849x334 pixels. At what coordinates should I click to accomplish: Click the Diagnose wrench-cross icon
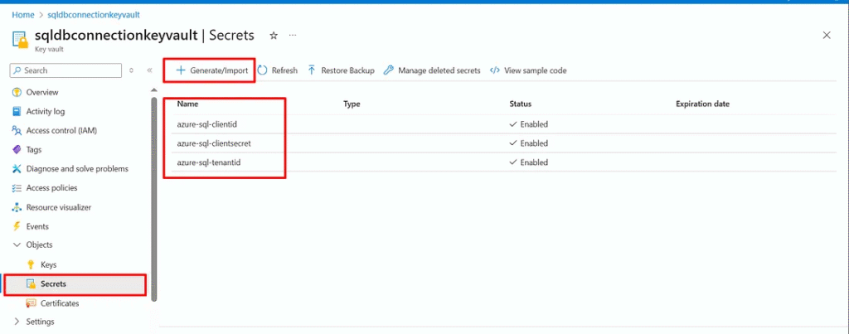coord(17,169)
